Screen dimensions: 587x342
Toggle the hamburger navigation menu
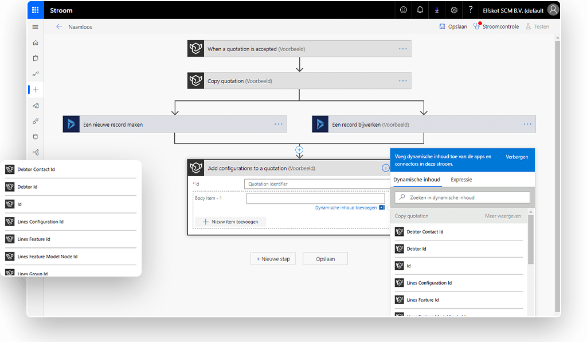coord(36,27)
